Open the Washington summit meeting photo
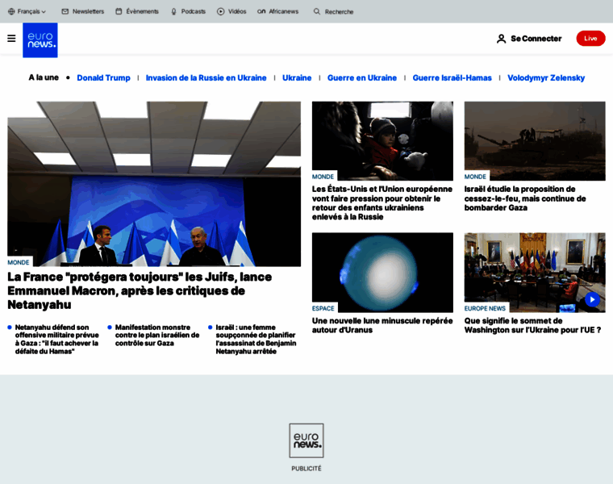The height and width of the screenshot is (484, 613). pos(535,273)
